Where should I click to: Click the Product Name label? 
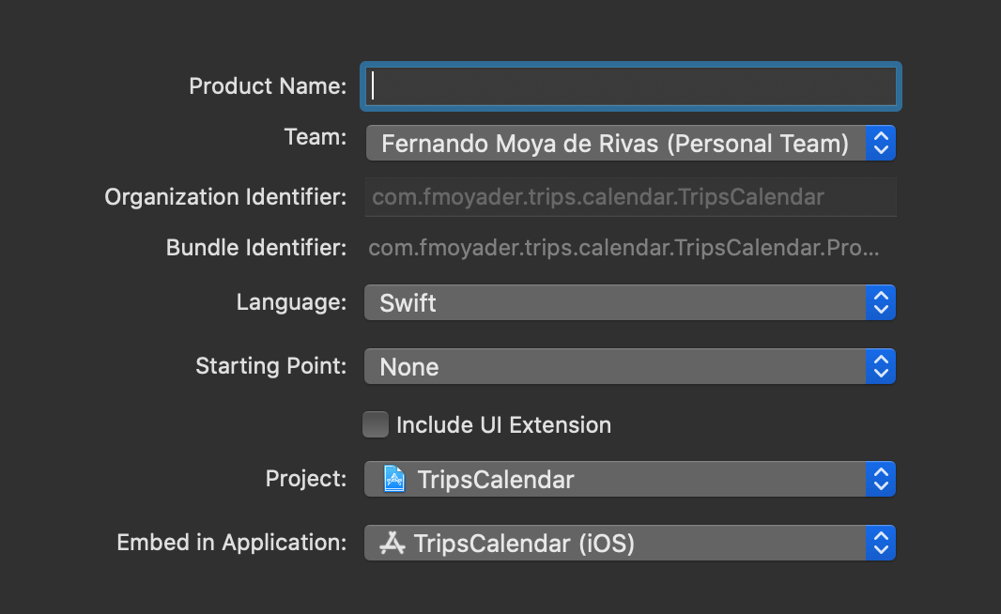click(x=268, y=86)
